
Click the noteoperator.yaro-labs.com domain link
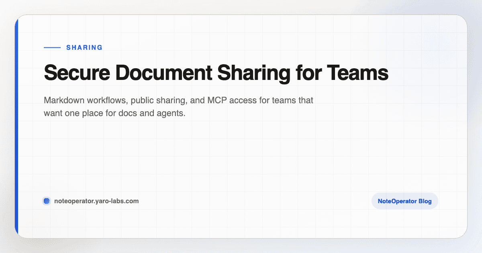point(96,201)
